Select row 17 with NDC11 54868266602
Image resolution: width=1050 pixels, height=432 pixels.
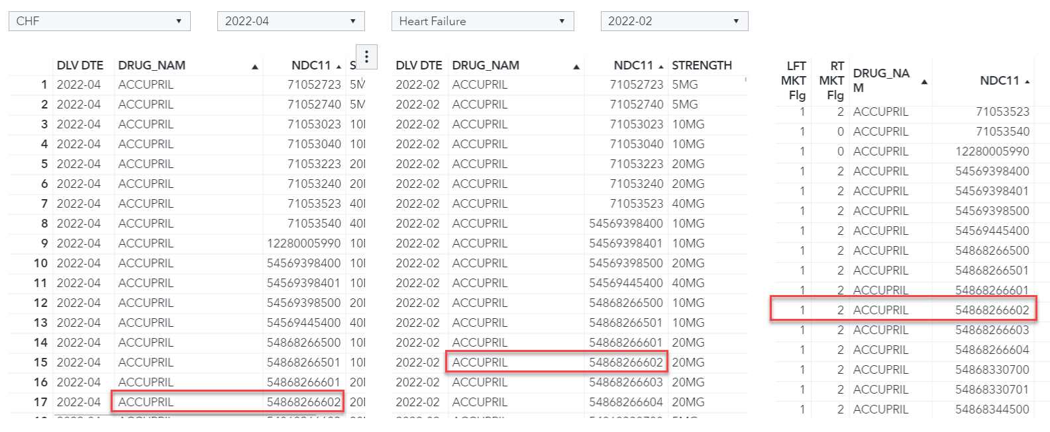pyautogui.click(x=187, y=402)
